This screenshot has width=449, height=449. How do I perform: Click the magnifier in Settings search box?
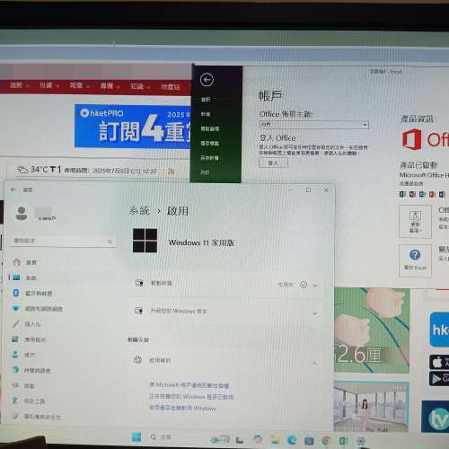tap(110, 242)
